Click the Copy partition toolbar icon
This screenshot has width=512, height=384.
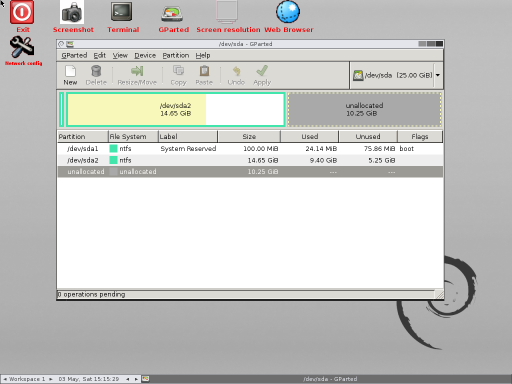[x=178, y=71]
